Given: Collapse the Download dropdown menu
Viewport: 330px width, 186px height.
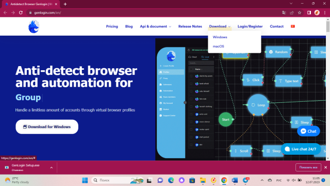Looking at the screenshot, I should [x=220, y=26].
